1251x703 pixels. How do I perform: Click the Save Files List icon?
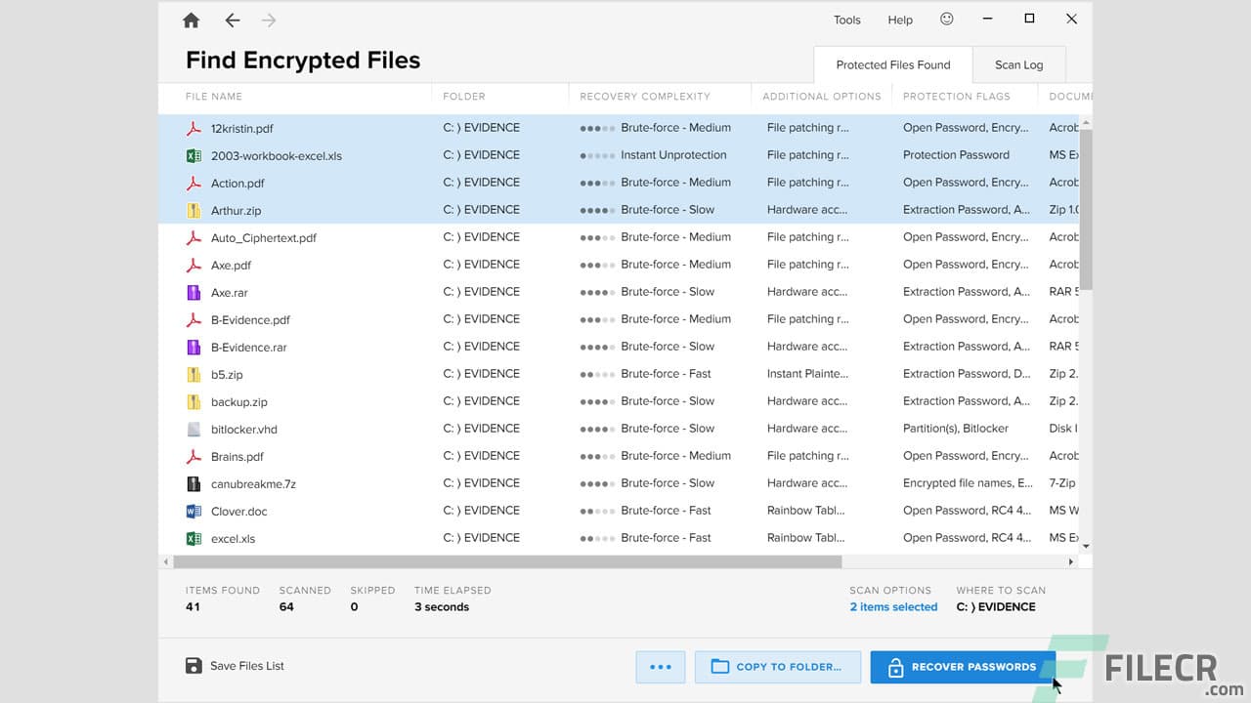(x=193, y=665)
